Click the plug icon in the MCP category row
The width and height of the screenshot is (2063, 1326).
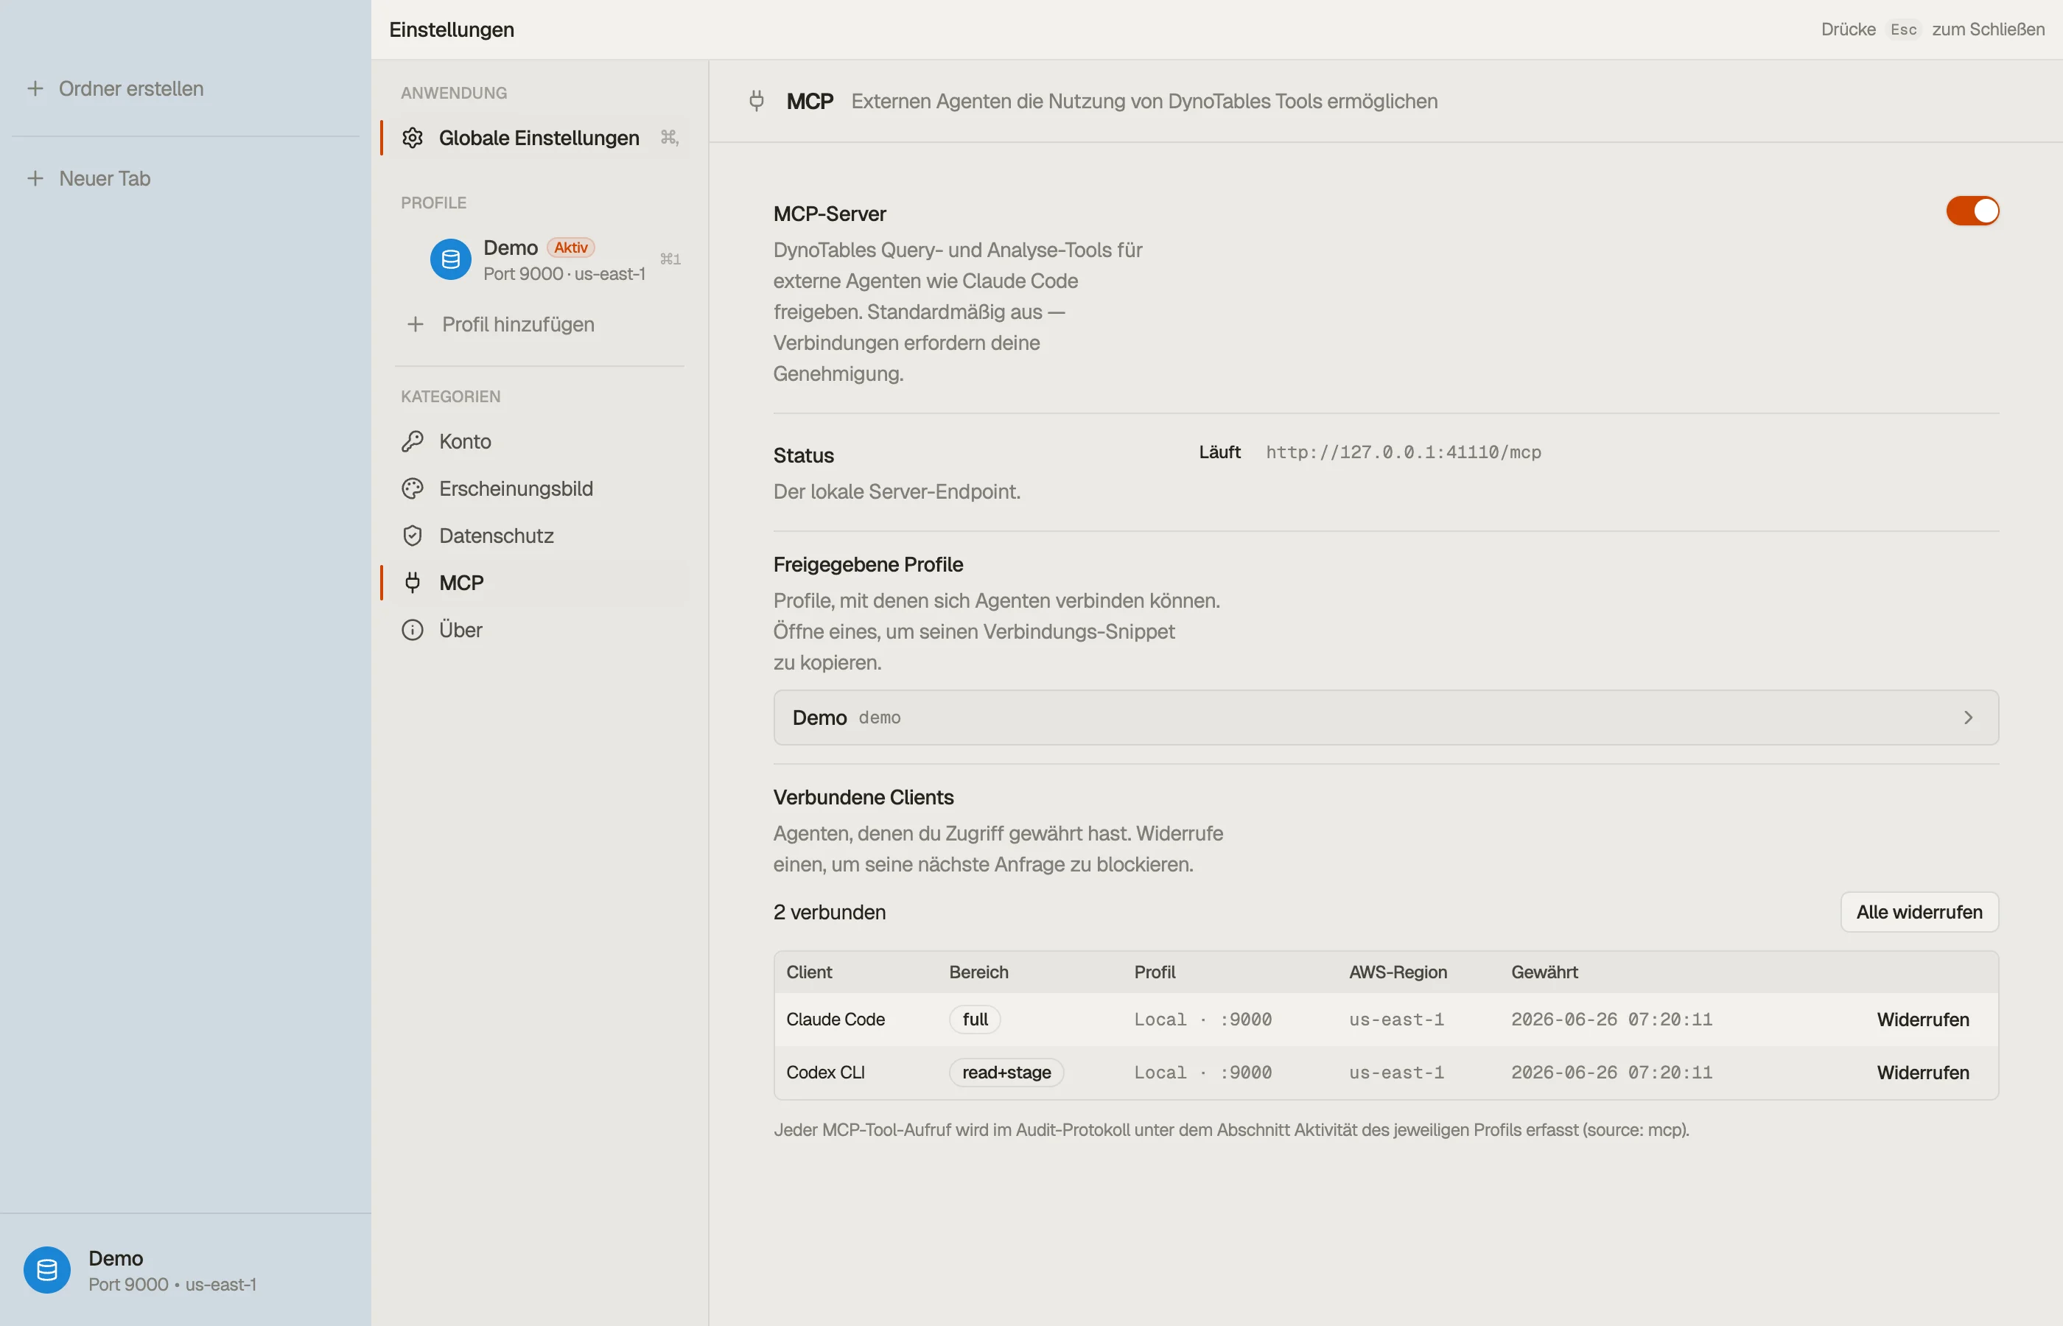click(x=413, y=583)
